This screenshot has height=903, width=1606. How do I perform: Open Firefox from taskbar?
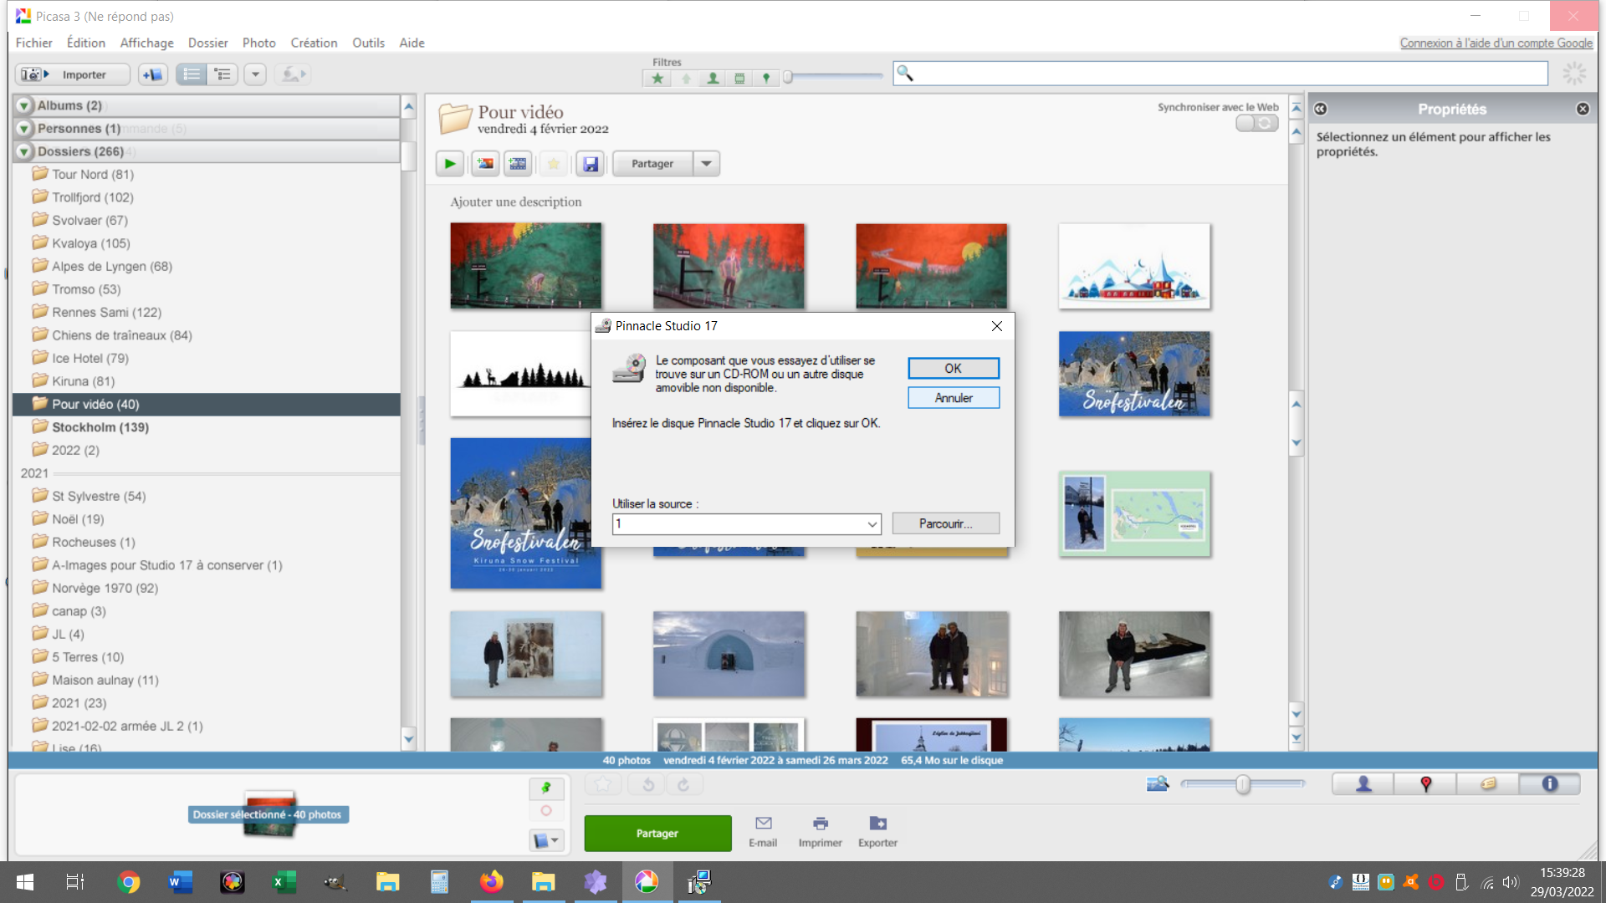[492, 882]
